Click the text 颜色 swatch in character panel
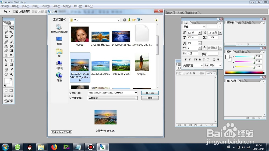 [213, 54]
